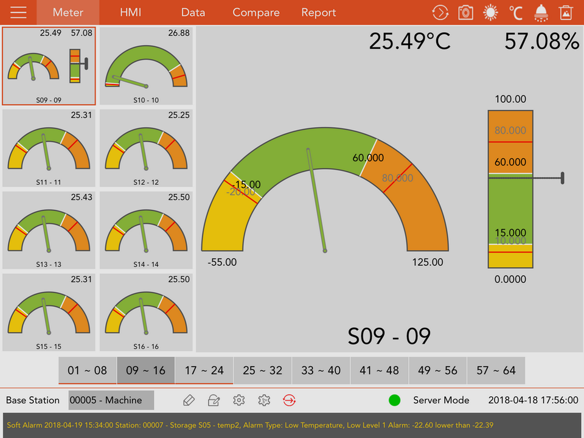Toggle the brightness sun icon

[490, 12]
